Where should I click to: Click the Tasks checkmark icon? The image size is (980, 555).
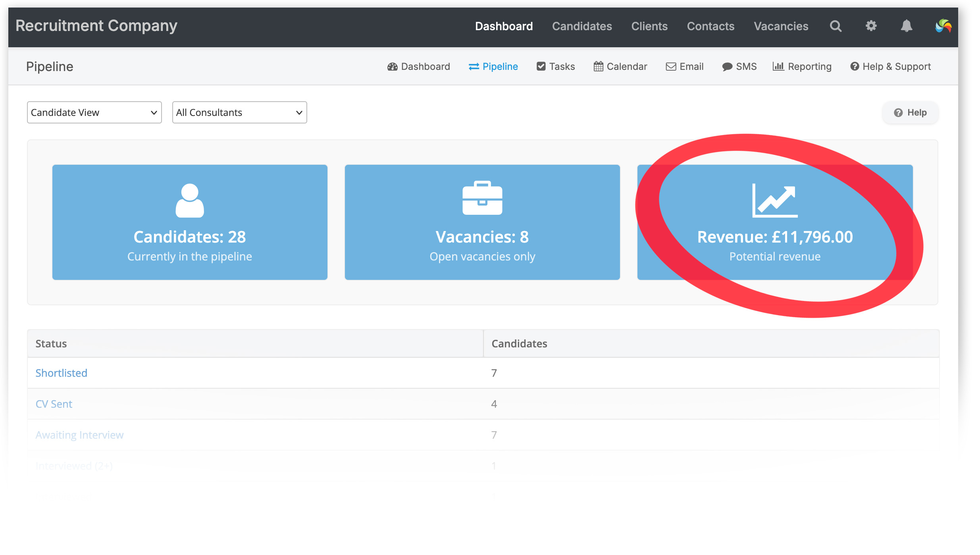(541, 66)
